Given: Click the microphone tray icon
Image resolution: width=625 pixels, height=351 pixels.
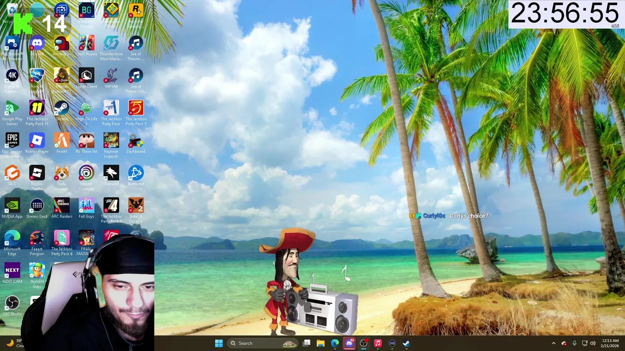Looking at the screenshot, I should point(574,343).
